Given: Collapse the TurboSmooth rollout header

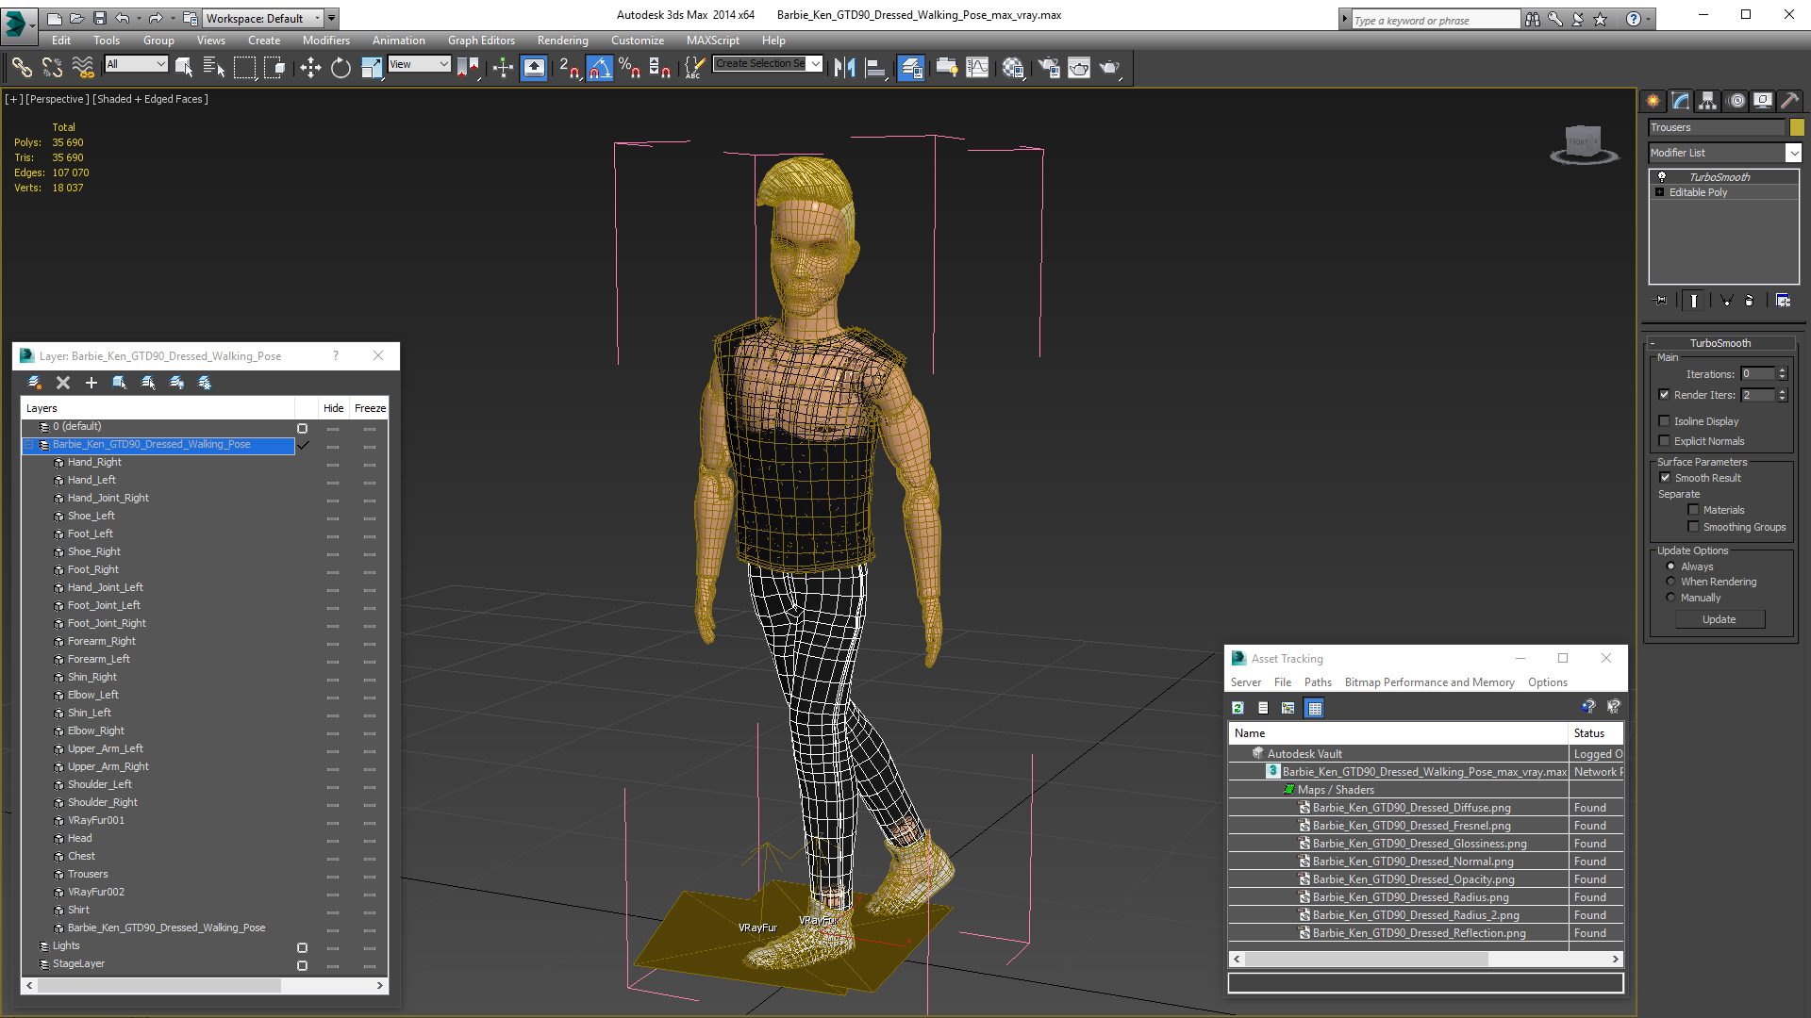Looking at the screenshot, I should (x=1720, y=343).
